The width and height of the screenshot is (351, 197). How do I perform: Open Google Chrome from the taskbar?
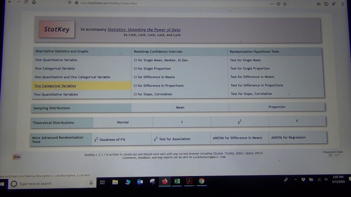tap(202, 181)
